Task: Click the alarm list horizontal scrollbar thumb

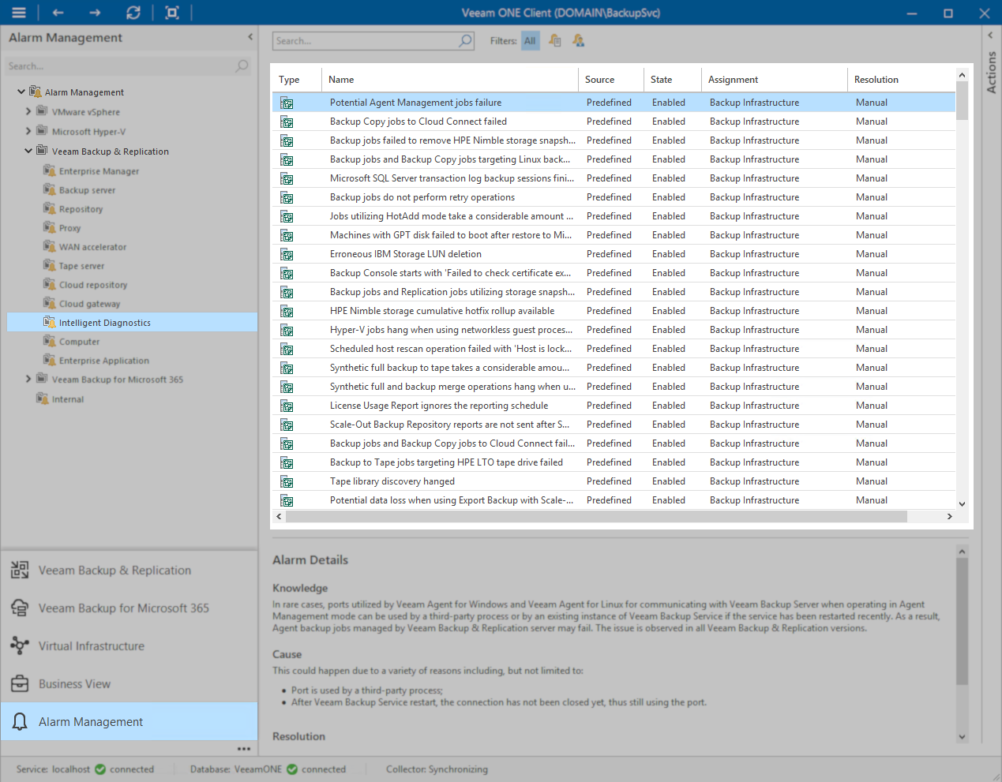Action: click(x=596, y=516)
